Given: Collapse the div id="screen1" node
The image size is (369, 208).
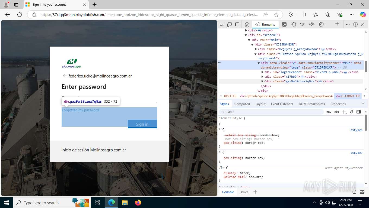Looking at the screenshot, I should click(246, 35).
